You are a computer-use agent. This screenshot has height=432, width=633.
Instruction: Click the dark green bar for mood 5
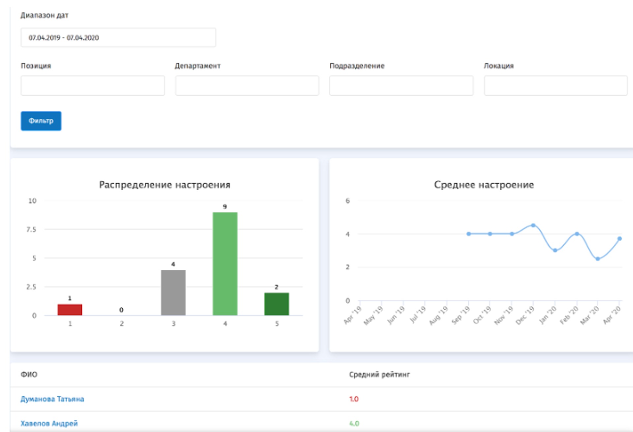point(277,304)
